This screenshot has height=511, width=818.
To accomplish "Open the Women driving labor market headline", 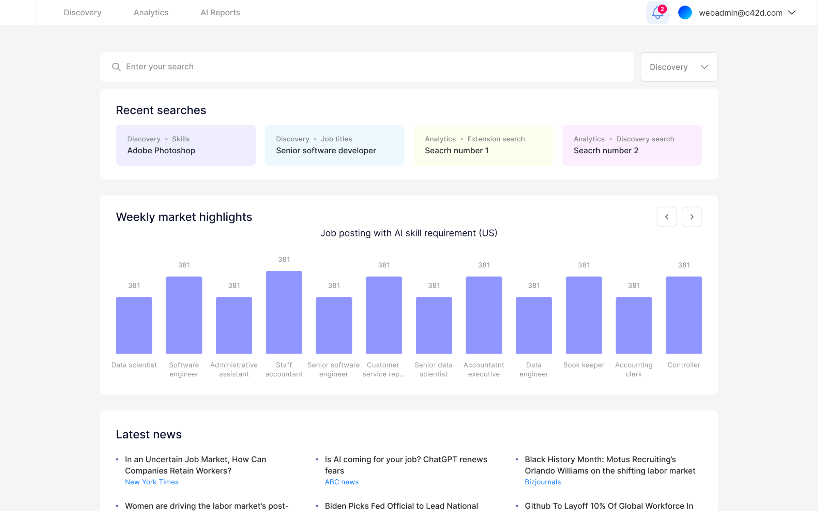I will [x=207, y=506].
